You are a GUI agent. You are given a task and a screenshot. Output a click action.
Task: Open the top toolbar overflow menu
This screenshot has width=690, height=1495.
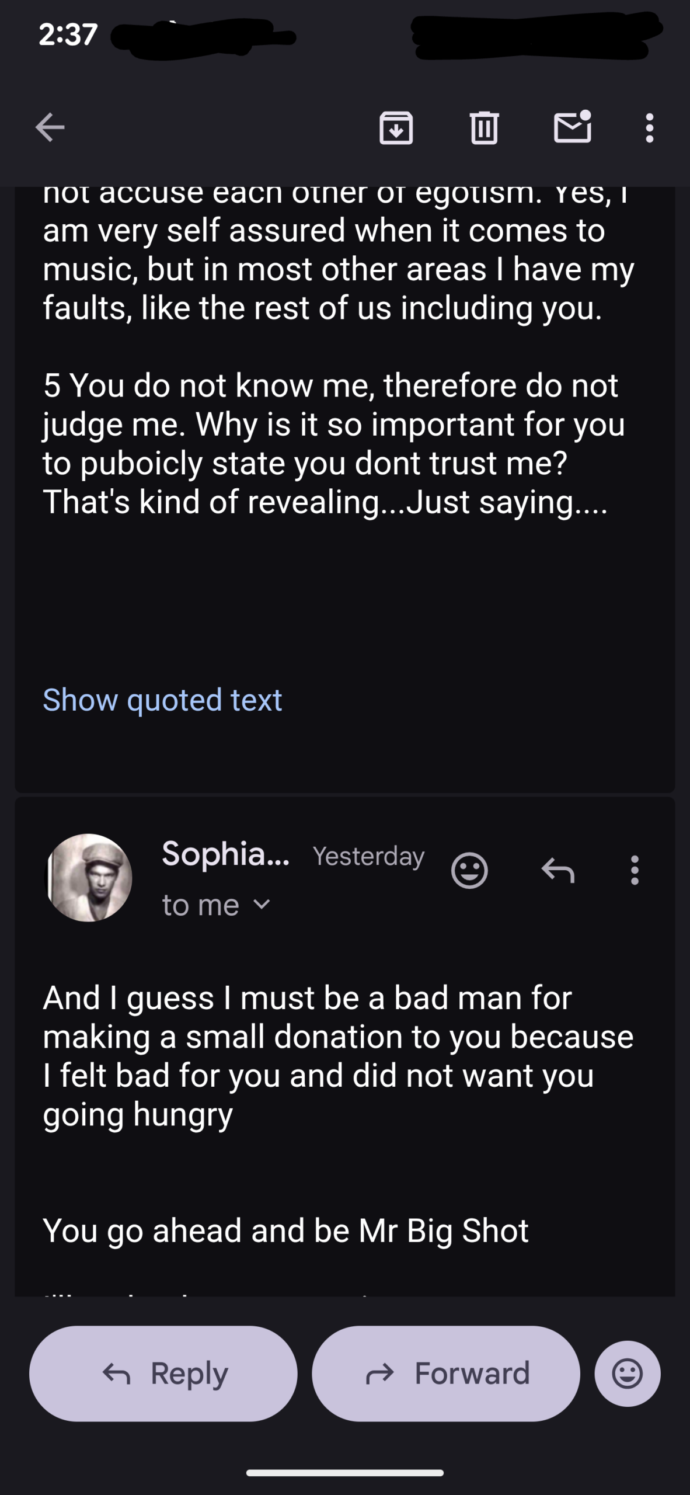[x=649, y=128]
